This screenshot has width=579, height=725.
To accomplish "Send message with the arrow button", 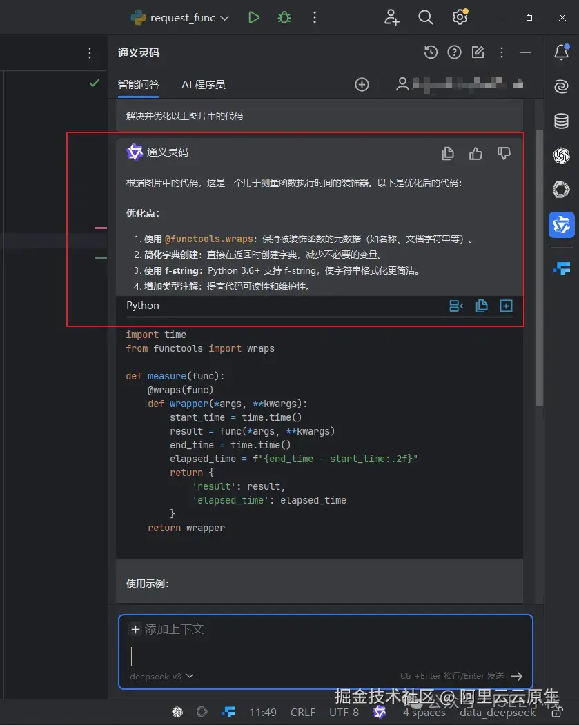I will (517, 677).
